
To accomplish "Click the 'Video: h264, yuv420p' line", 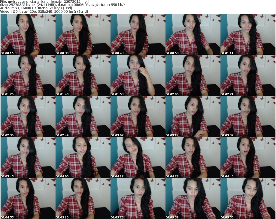I will point(44,11).
